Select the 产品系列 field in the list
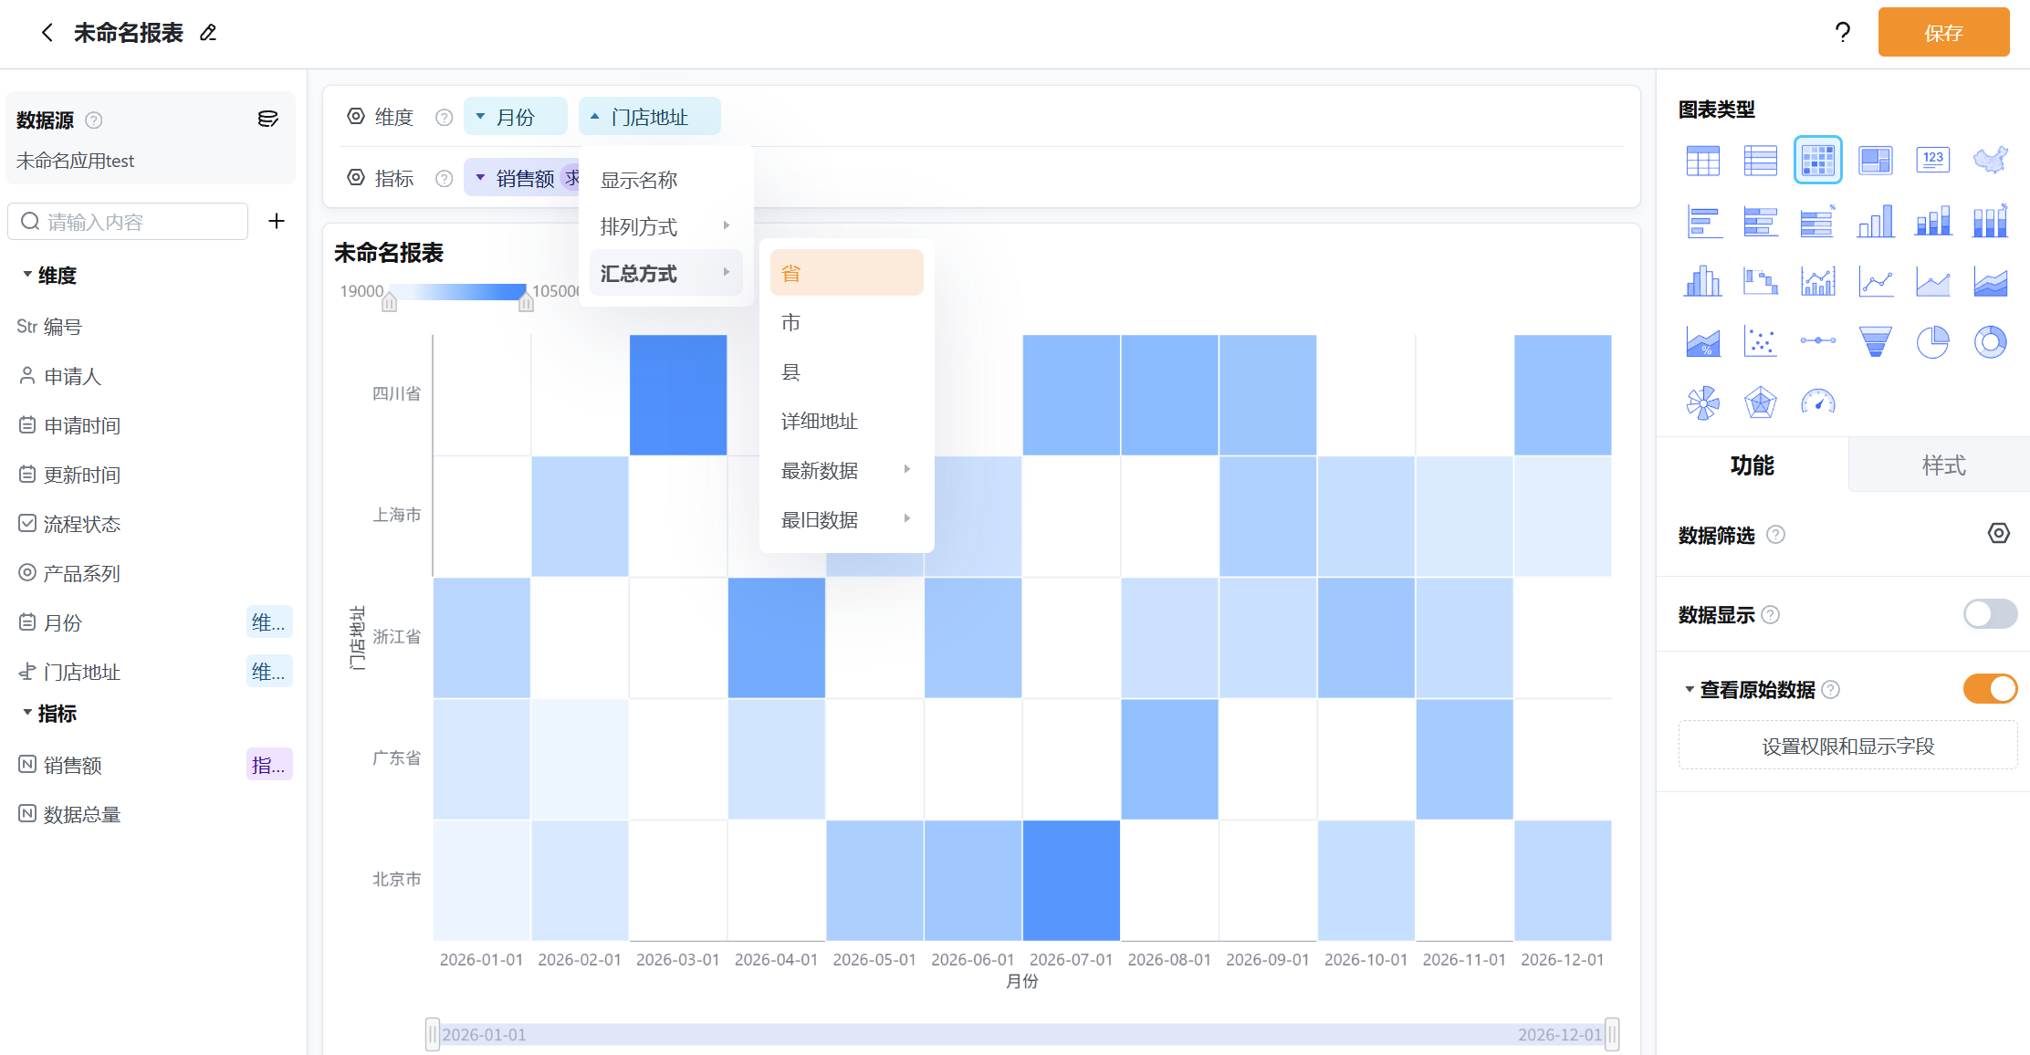 (82, 573)
